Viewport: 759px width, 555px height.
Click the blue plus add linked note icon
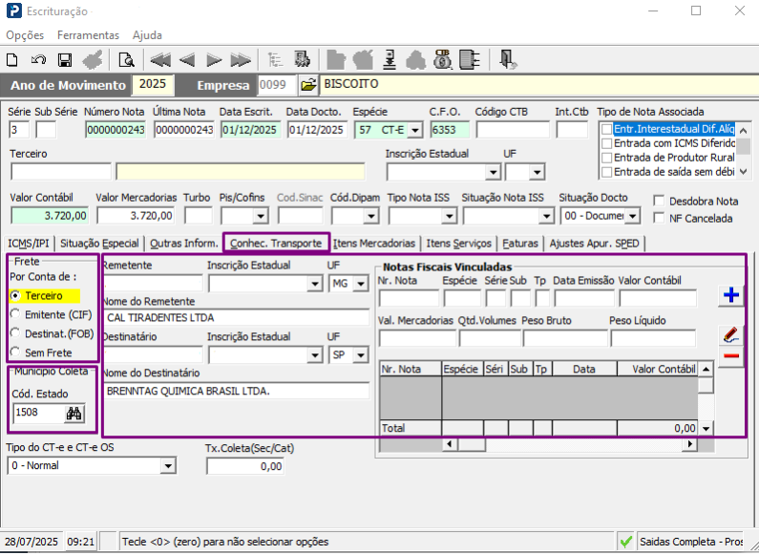coord(731,295)
